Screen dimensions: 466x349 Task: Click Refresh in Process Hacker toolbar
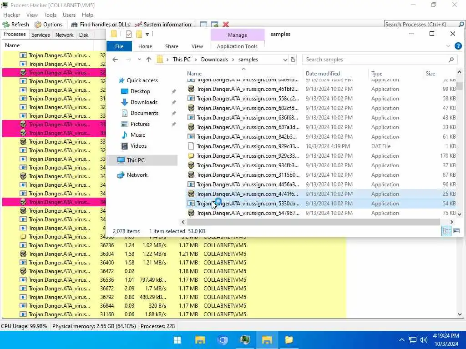tap(16, 25)
